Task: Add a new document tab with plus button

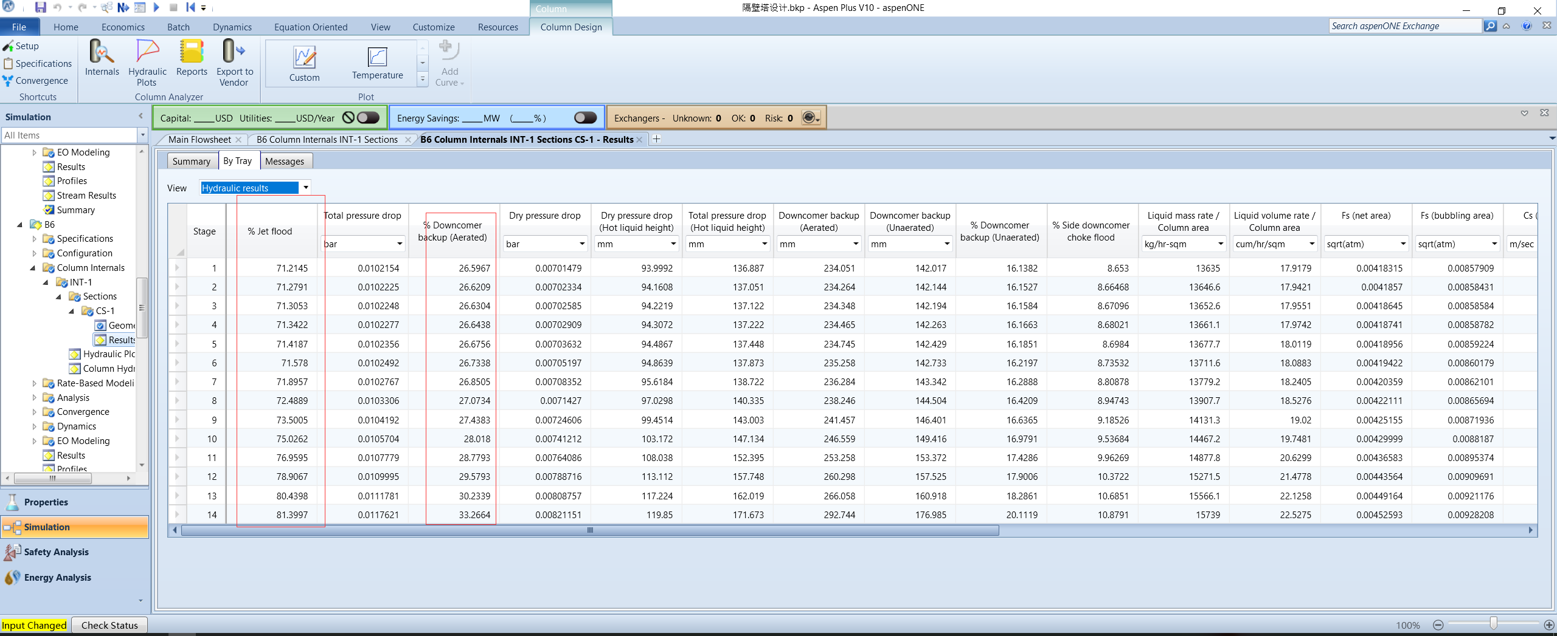Action: (656, 139)
